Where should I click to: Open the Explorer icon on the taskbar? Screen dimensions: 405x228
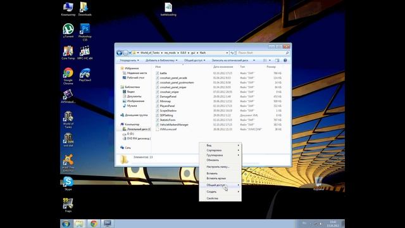click(x=80, y=224)
